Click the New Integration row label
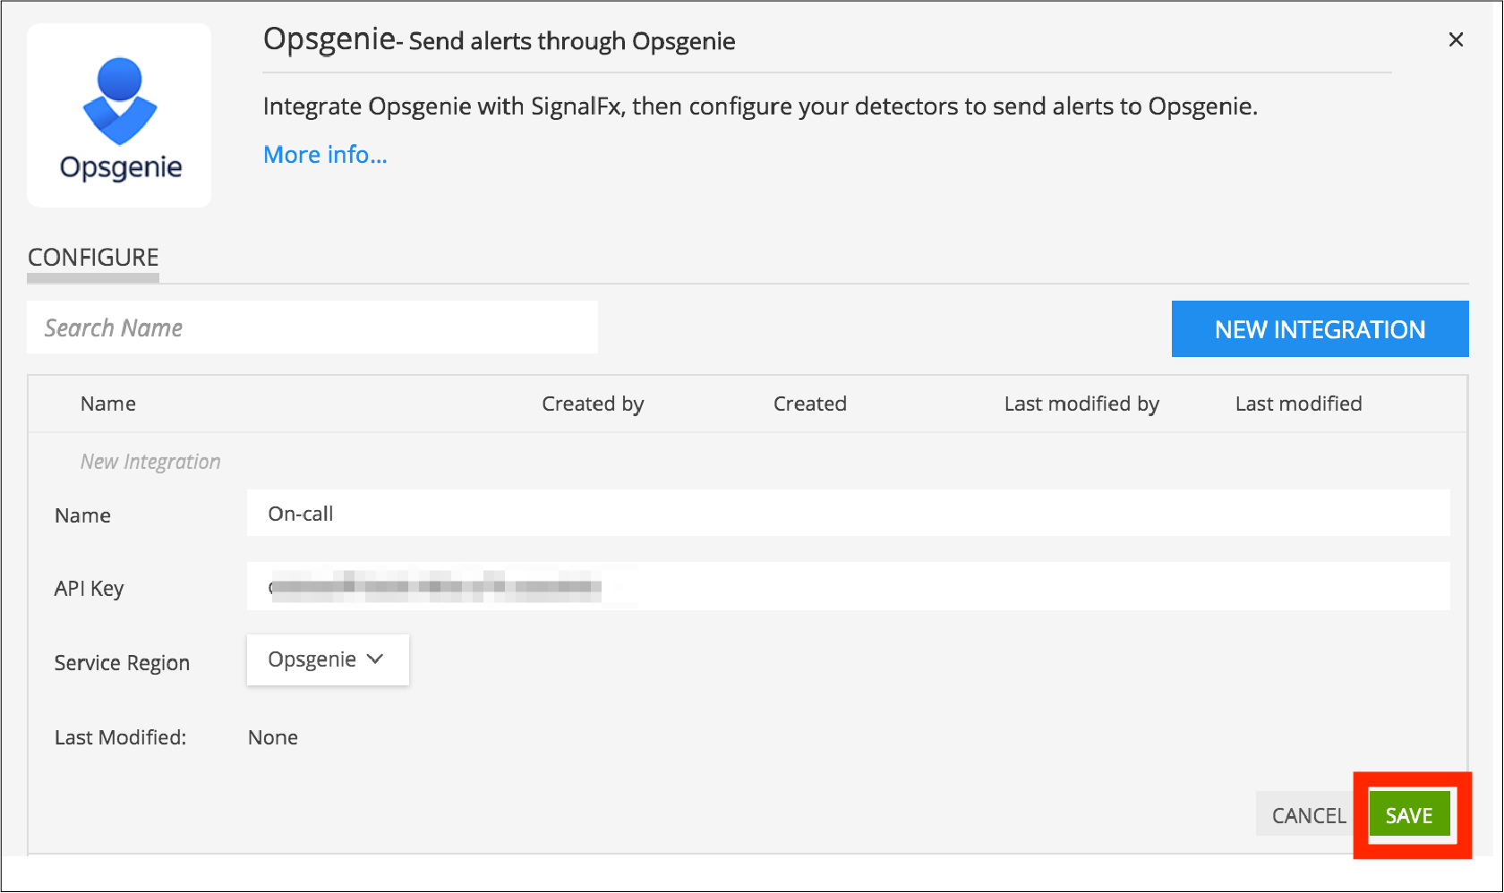1504x893 pixels. [150, 462]
